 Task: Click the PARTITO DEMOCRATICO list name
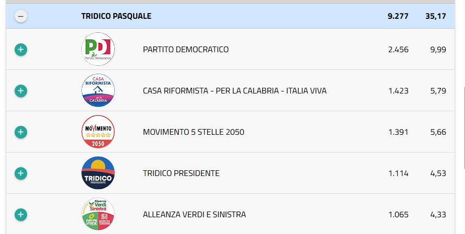[x=186, y=50]
